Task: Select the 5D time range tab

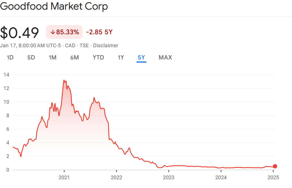Action: (x=31, y=57)
